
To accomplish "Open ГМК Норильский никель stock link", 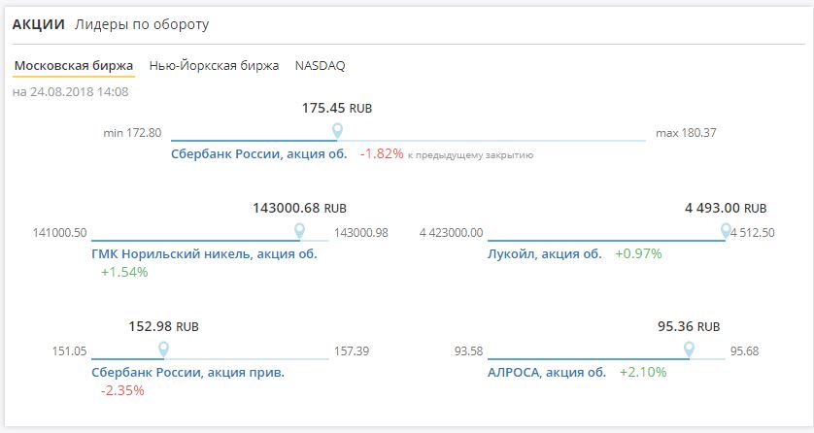I will (204, 253).
